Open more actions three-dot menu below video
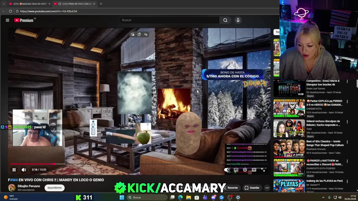 (267, 188)
